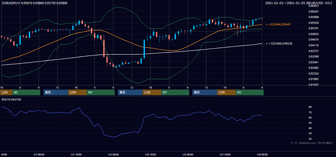Click the RSI(14) 64.4183 indicator label
Screen dimensions: 336x157
(11, 99)
